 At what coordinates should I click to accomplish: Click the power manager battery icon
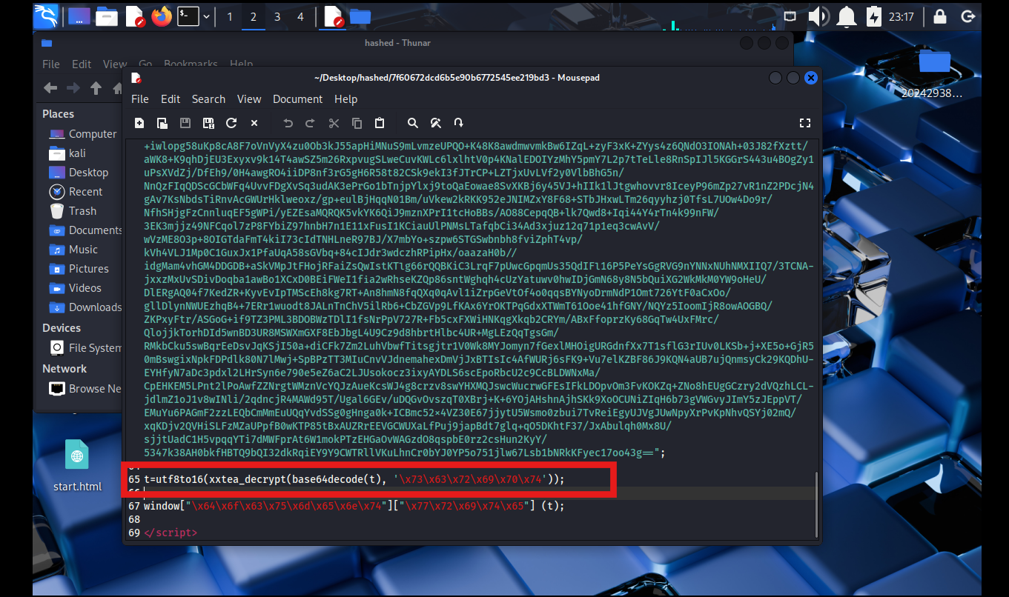pyautogui.click(x=875, y=16)
